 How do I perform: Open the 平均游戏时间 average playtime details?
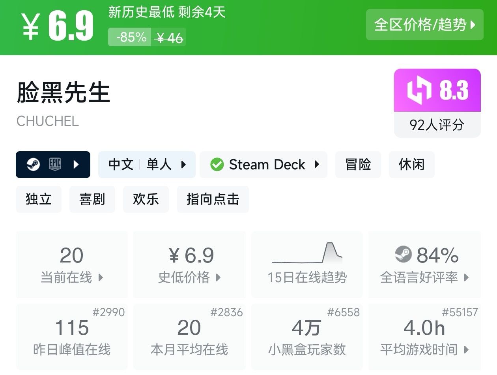click(424, 350)
